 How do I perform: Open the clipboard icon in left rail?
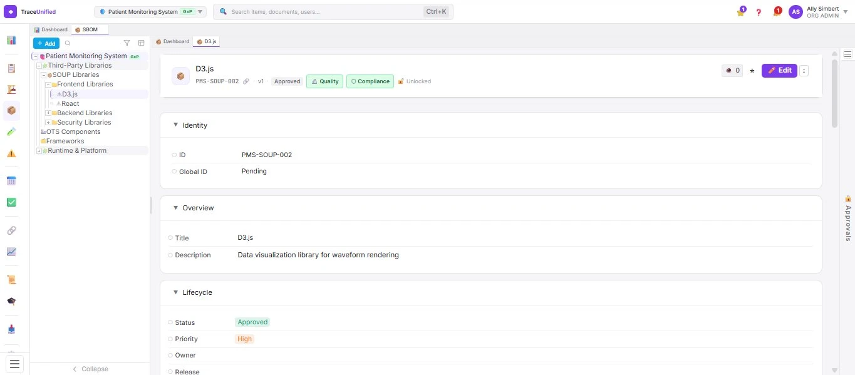[x=11, y=68]
